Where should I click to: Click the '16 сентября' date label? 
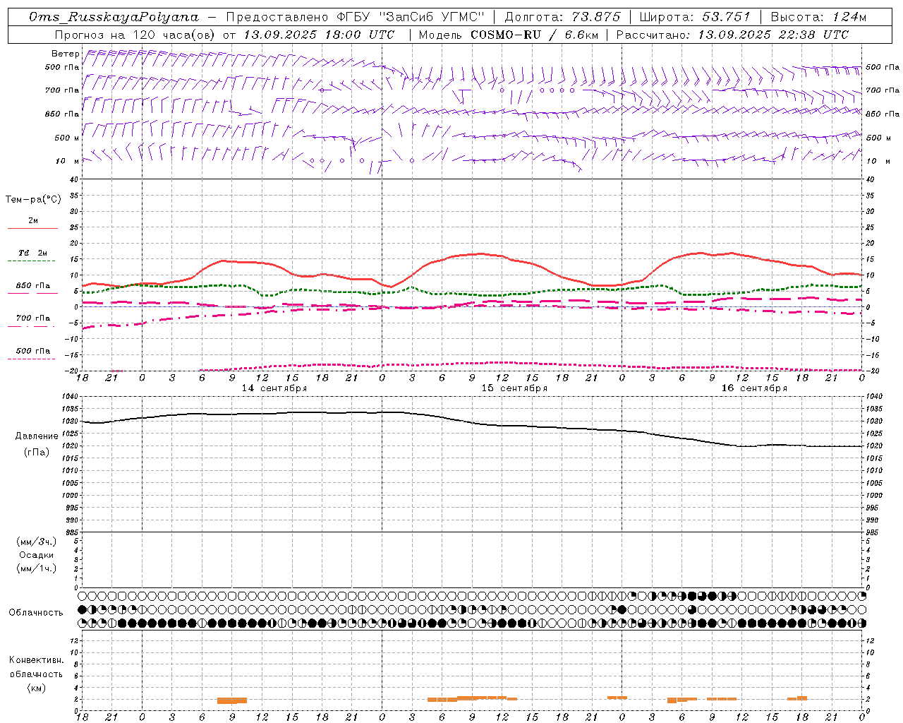pyautogui.click(x=754, y=388)
